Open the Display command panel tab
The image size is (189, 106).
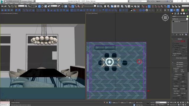pyautogui.click(x=184, y=14)
